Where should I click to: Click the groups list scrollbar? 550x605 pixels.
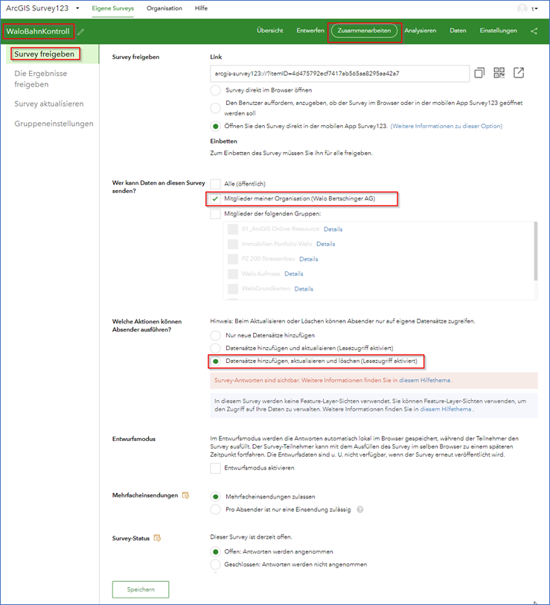point(535,251)
